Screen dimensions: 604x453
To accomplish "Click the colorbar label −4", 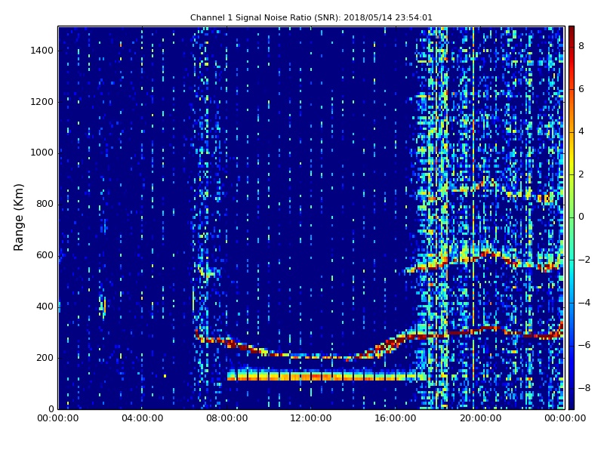I will (x=584, y=303).
